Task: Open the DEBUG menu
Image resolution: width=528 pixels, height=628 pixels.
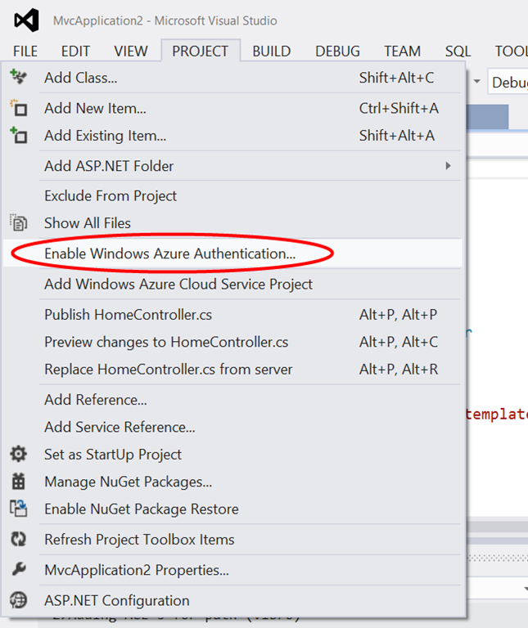Action: click(337, 52)
